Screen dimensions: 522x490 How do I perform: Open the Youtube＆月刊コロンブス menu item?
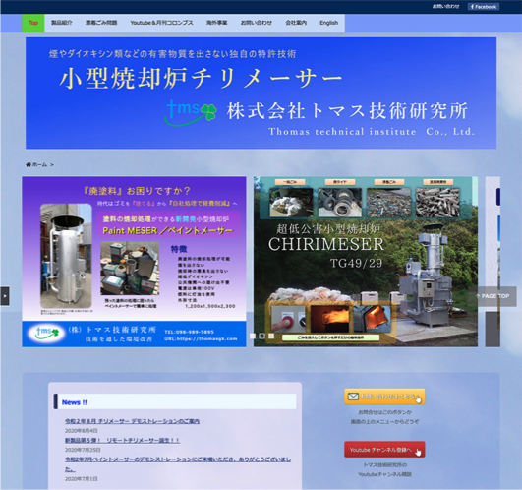pos(161,23)
